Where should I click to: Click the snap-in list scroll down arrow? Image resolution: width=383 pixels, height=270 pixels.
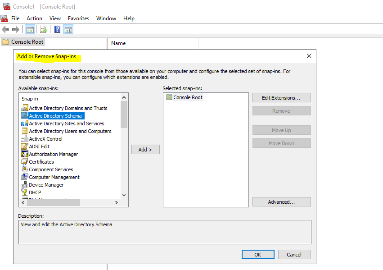[124, 195]
